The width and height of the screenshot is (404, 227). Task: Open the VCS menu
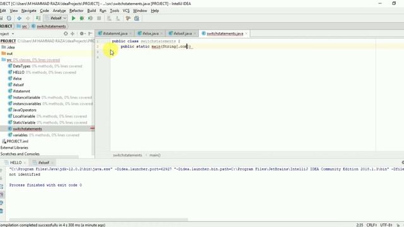click(x=126, y=11)
